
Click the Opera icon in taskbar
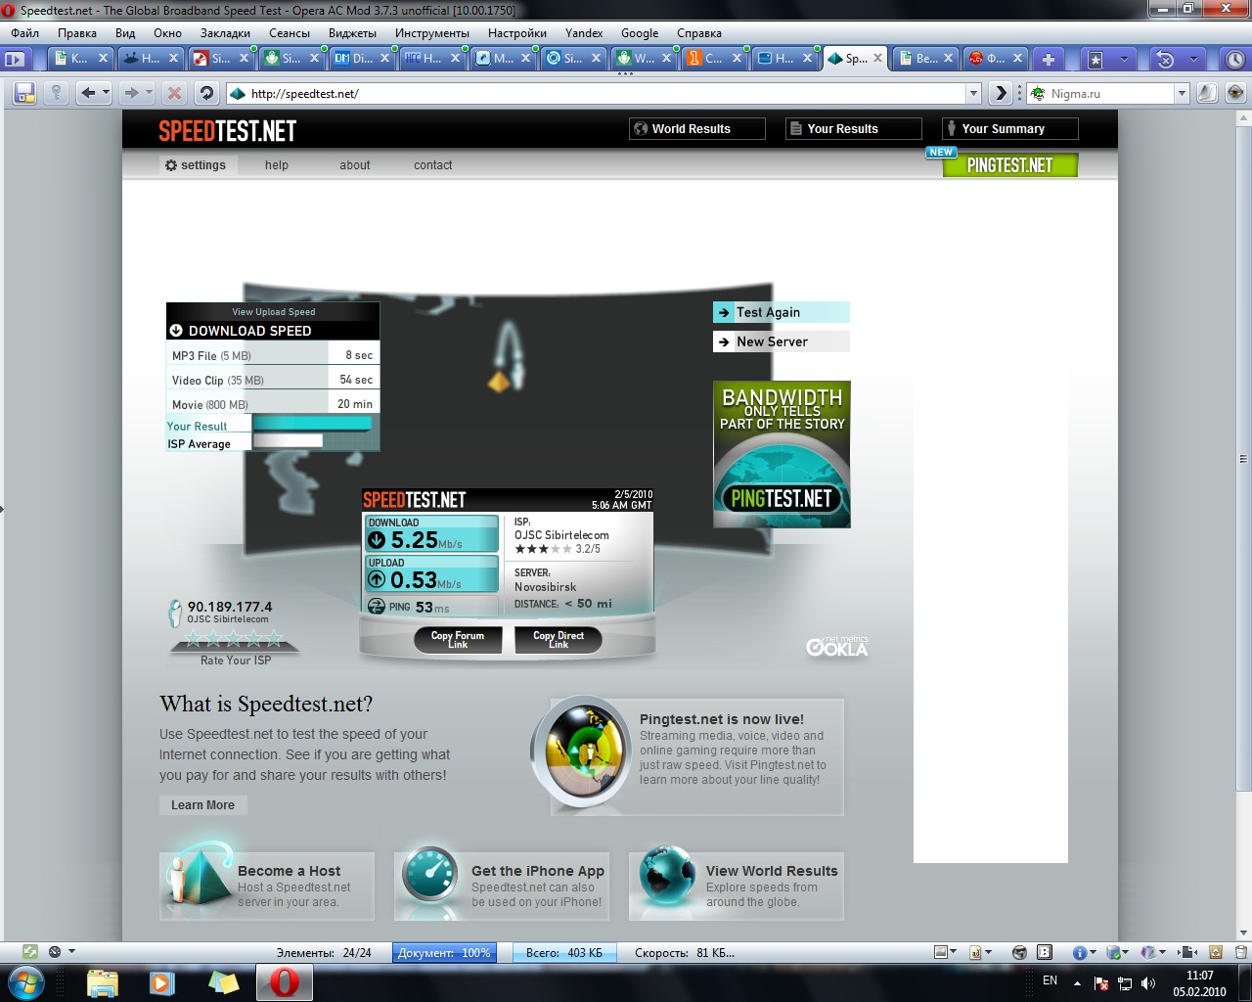[x=285, y=981]
